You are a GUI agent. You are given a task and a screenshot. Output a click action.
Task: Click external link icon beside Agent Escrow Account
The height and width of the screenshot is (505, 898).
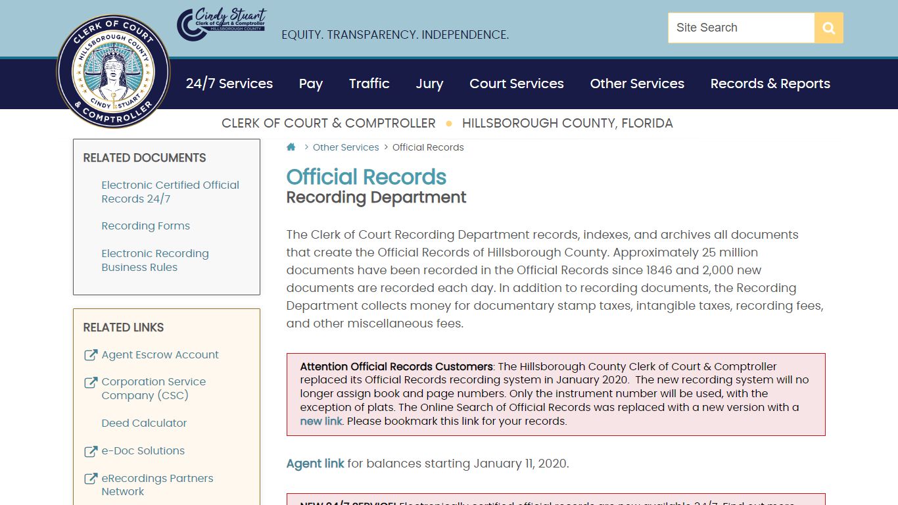[91, 355]
